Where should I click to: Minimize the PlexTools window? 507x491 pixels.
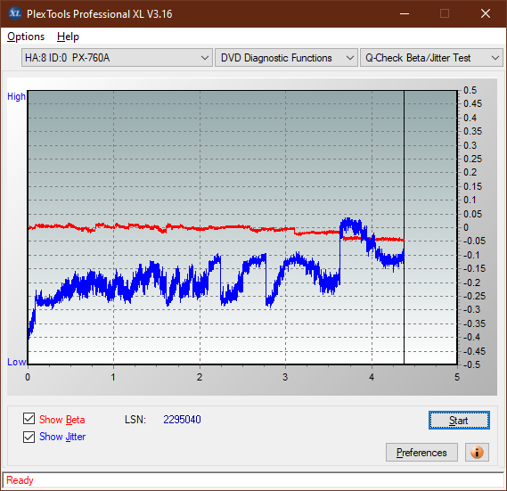coord(405,13)
